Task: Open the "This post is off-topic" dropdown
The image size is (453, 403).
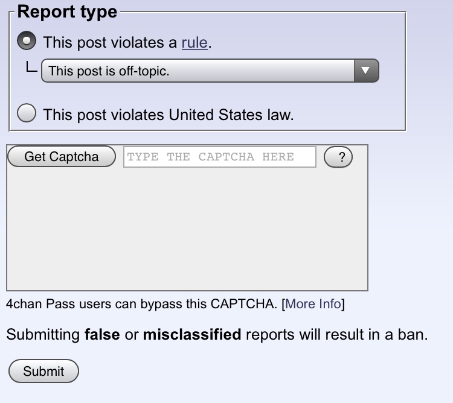Action: [x=199, y=71]
